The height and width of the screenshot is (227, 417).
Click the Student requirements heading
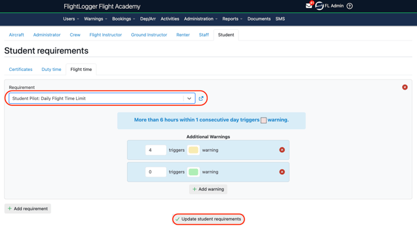[46, 50]
